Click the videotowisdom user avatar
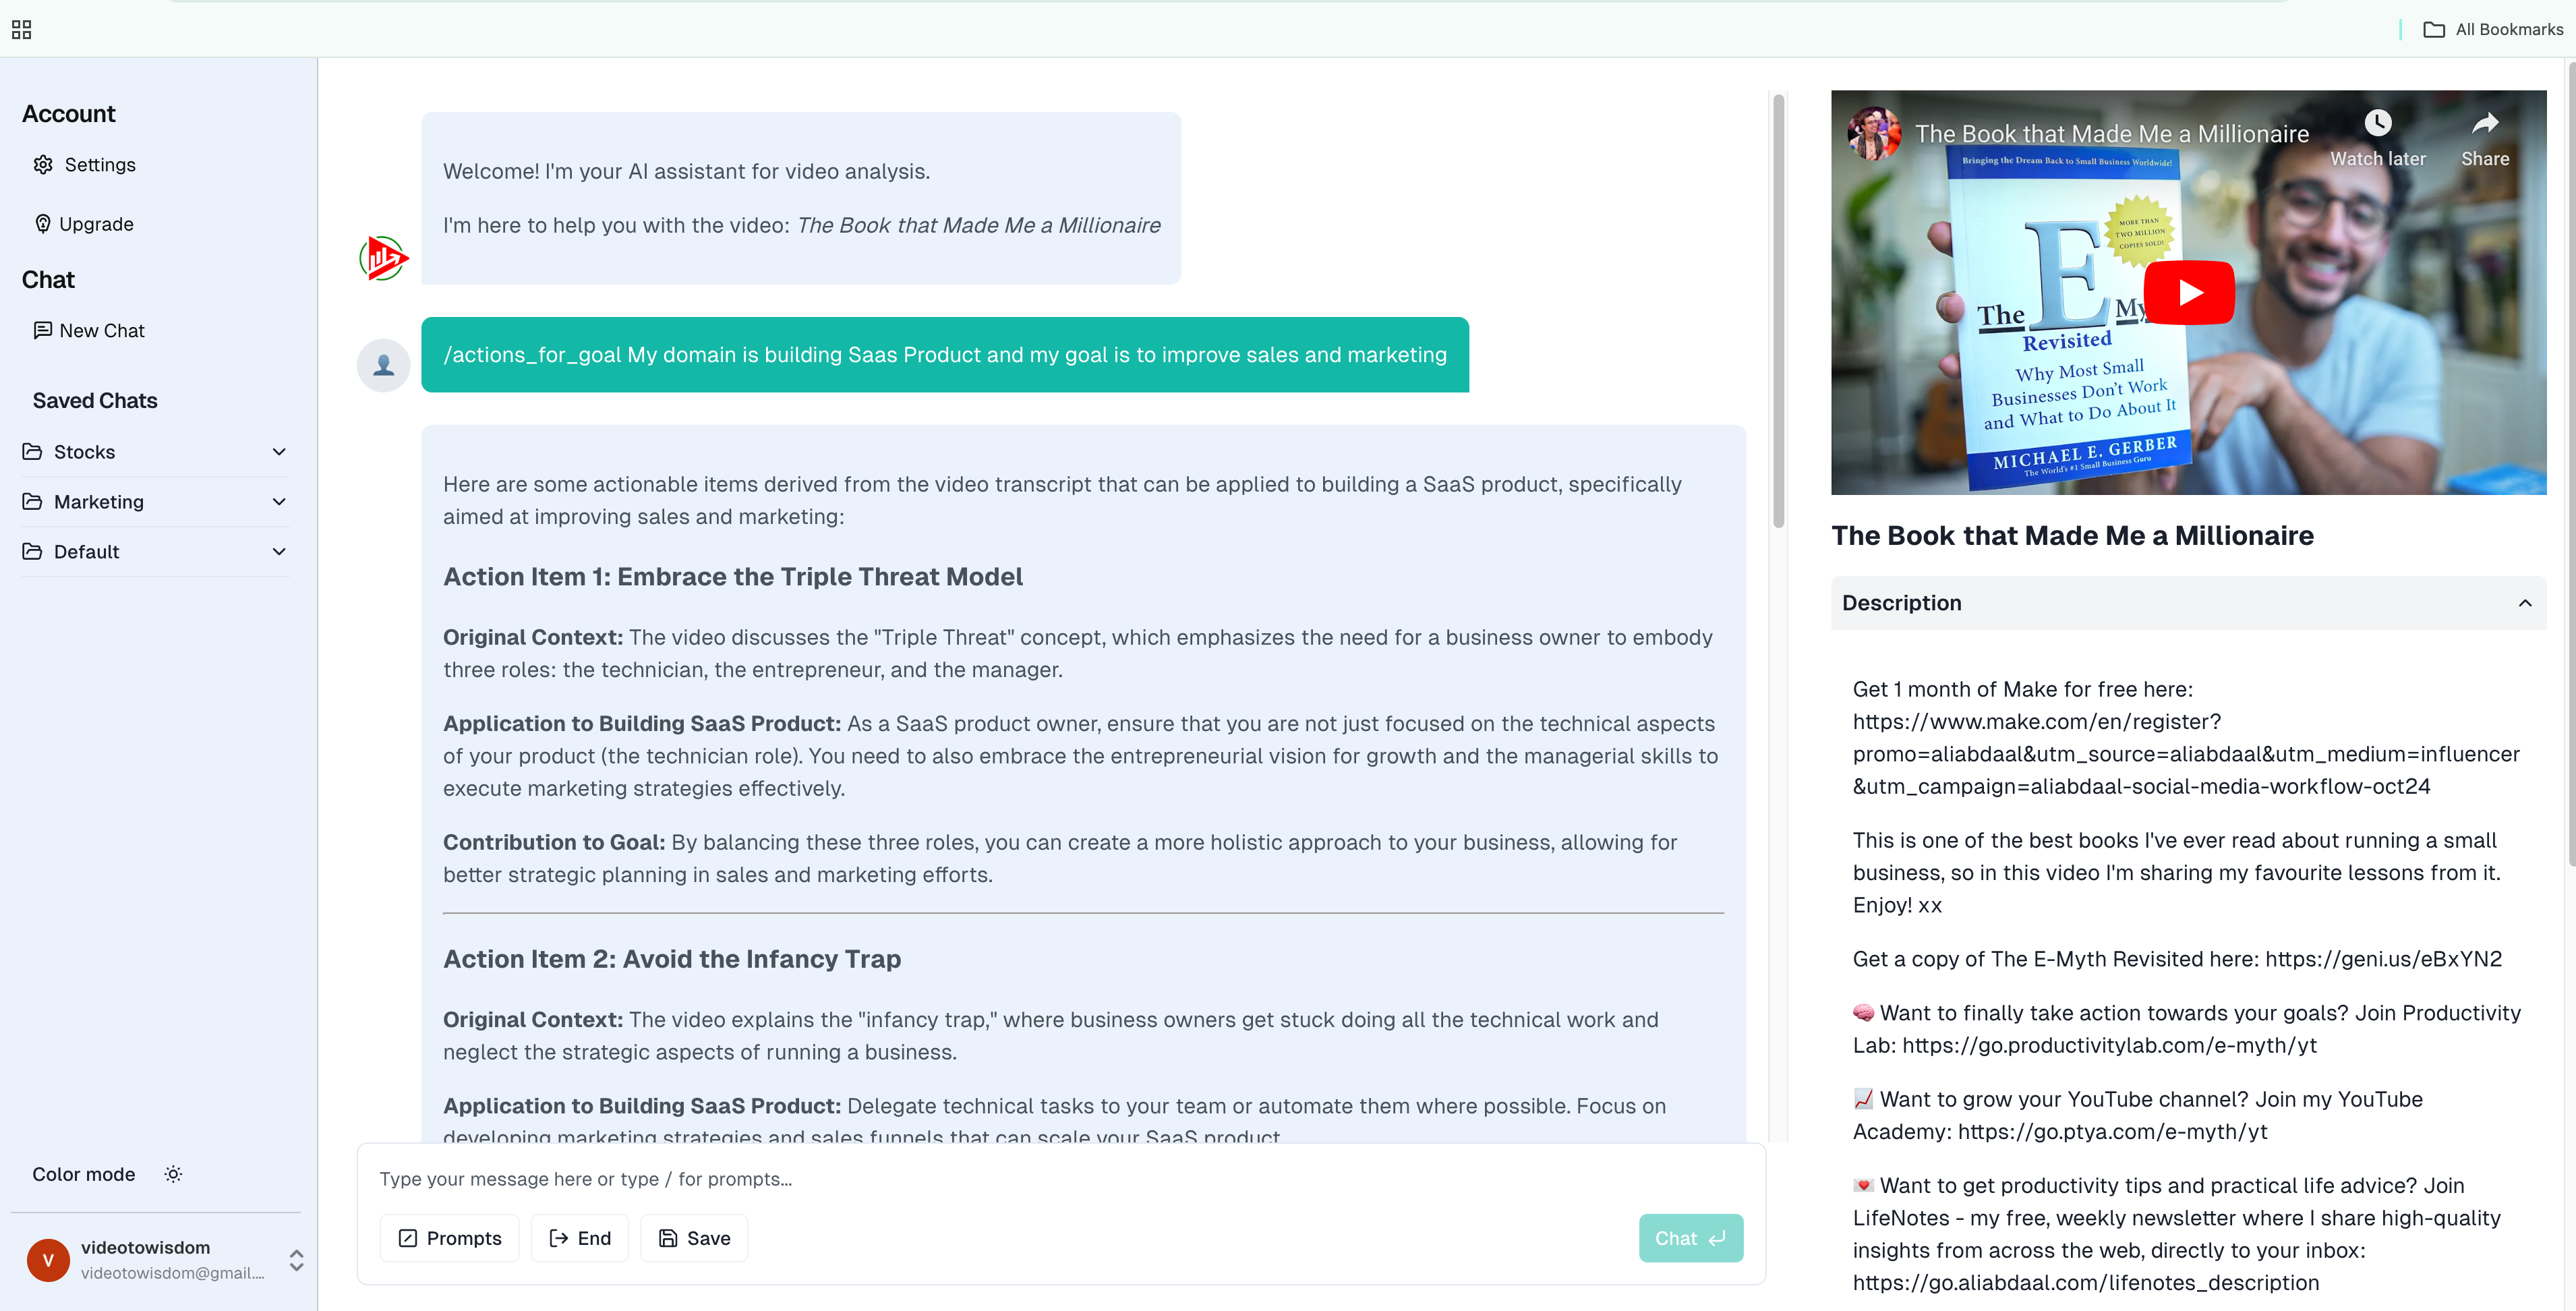2576x1311 pixels. pyautogui.click(x=48, y=1260)
